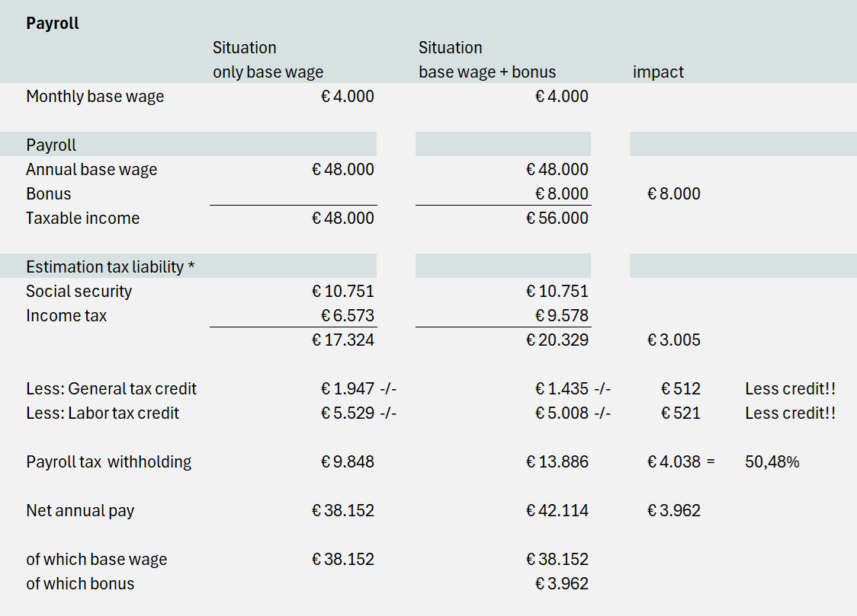Click the € 3.962 'of which bonus' value

pyautogui.click(x=561, y=584)
